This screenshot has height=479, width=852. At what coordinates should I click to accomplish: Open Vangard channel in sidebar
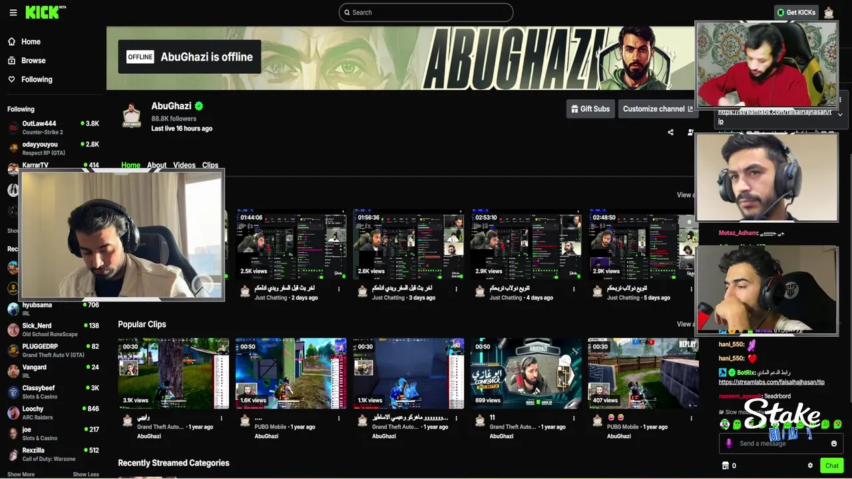point(53,371)
